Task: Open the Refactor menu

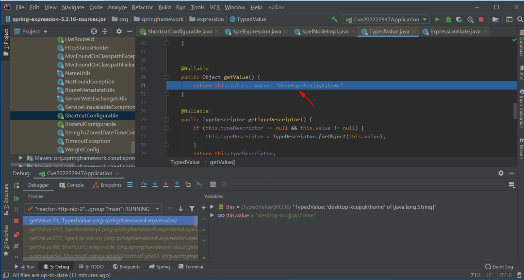Action: (x=142, y=7)
